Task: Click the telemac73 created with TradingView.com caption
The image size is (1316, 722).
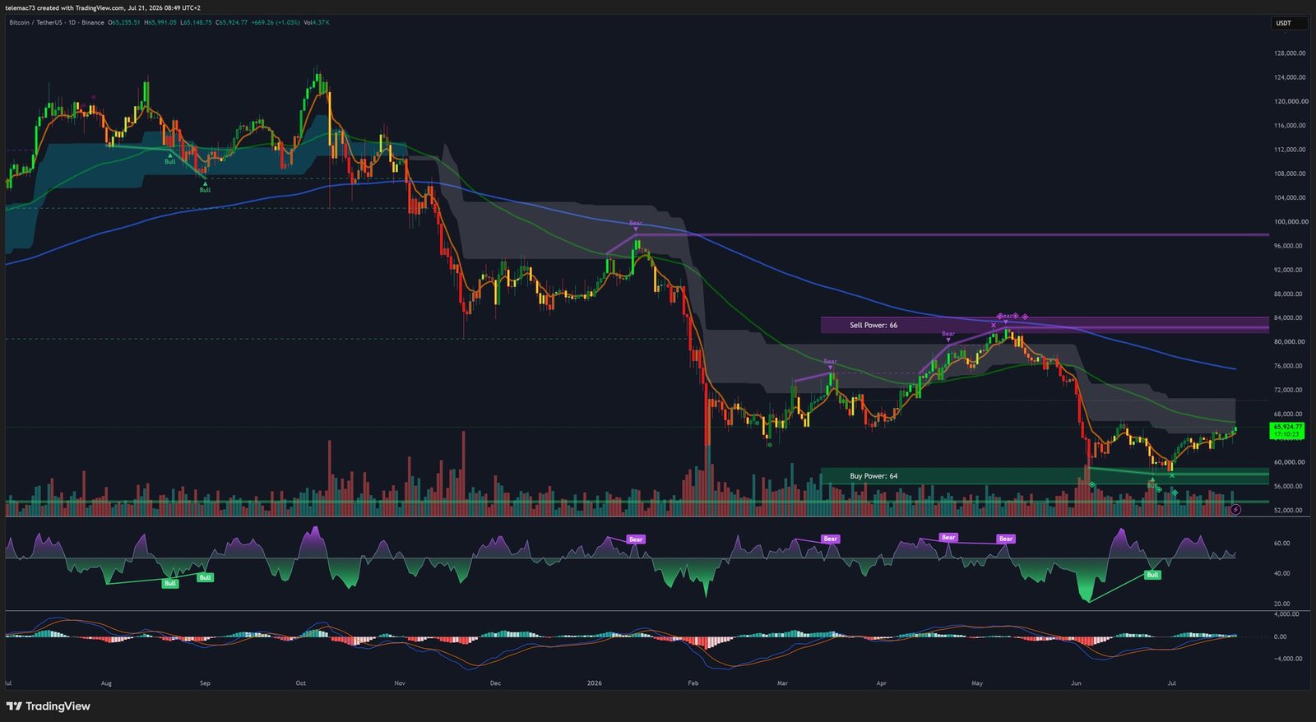Action: click(104, 7)
